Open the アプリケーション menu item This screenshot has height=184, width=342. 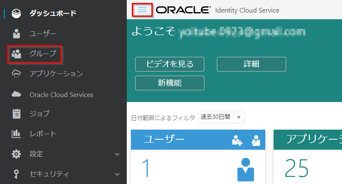[56, 74]
